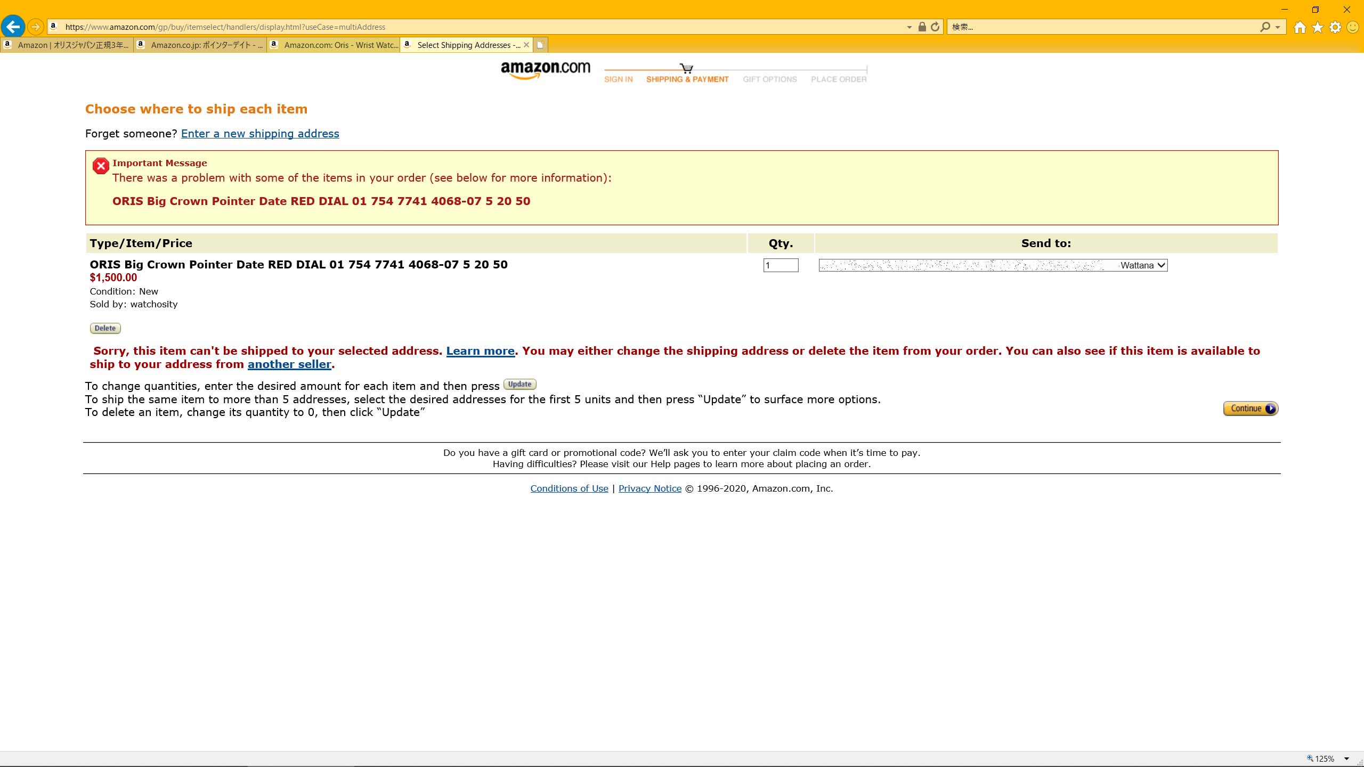The width and height of the screenshot is (1364, 767).
Task: Click the $1,500.00 price text
Action: pos(113,278)
